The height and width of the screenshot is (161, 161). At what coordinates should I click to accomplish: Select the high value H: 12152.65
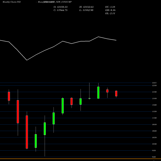(x=86, y=7)
